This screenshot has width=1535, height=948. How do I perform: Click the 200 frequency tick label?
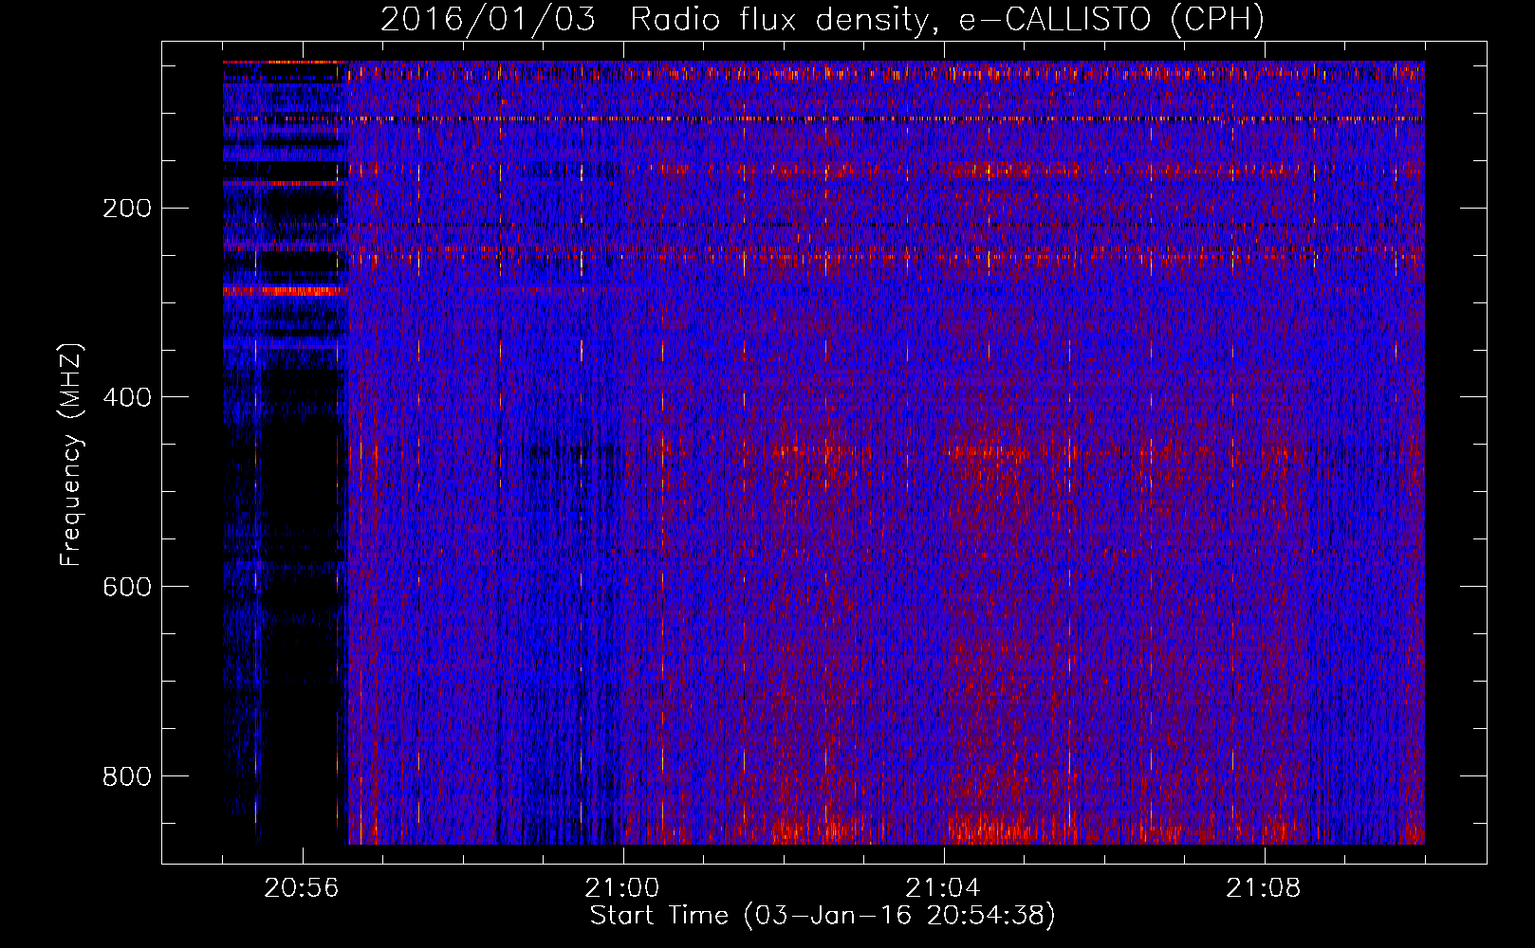[127, 208]
